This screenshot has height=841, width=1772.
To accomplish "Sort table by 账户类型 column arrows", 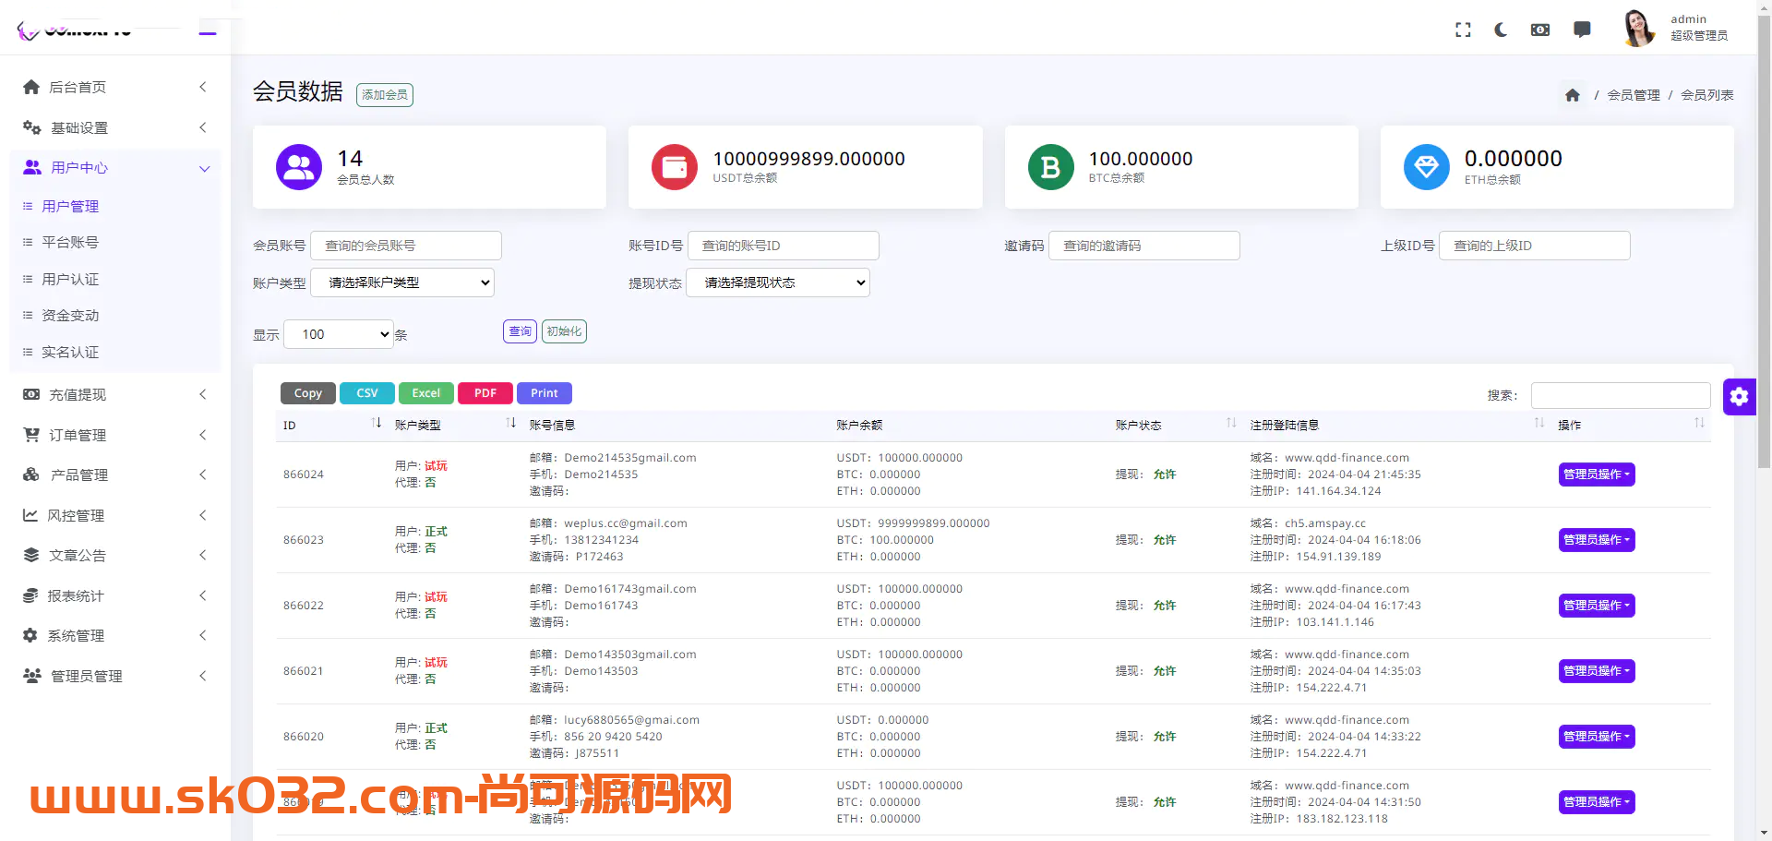I will coord(511,423).
